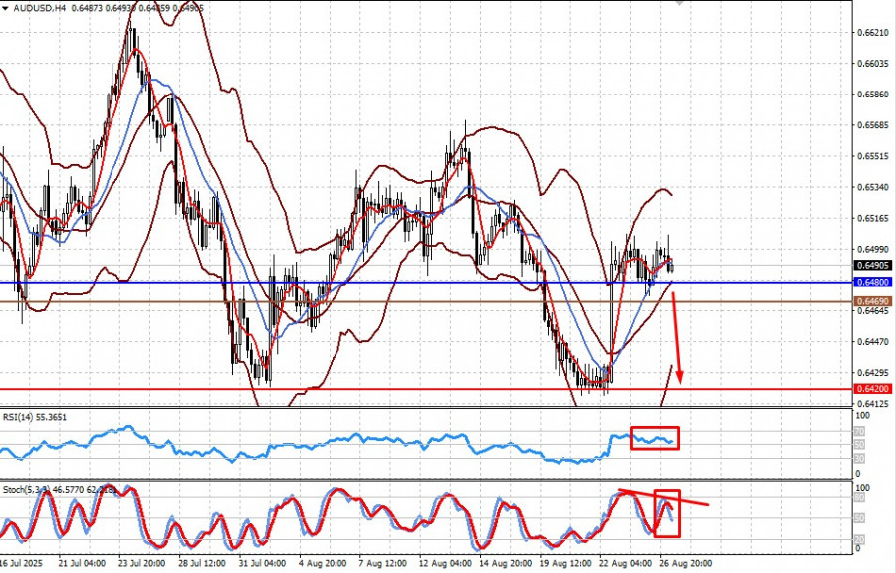This screenshot has height=573, width=896.
Task: Click the 0.64295 price scale label
Action: click(x=873, y=373)
